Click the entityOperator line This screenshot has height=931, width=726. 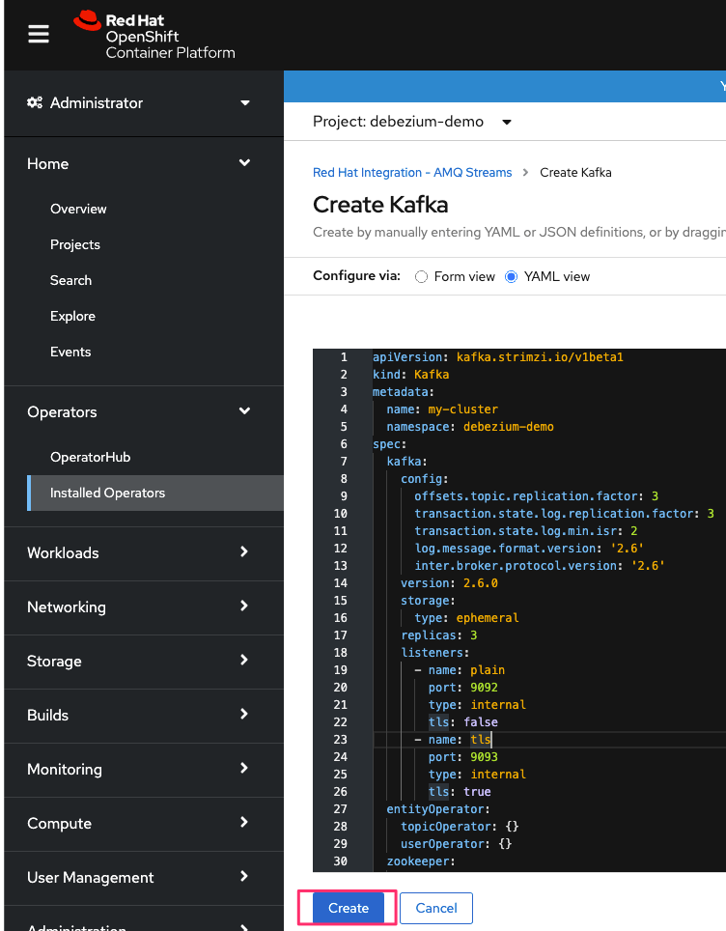tap(438, 808)
